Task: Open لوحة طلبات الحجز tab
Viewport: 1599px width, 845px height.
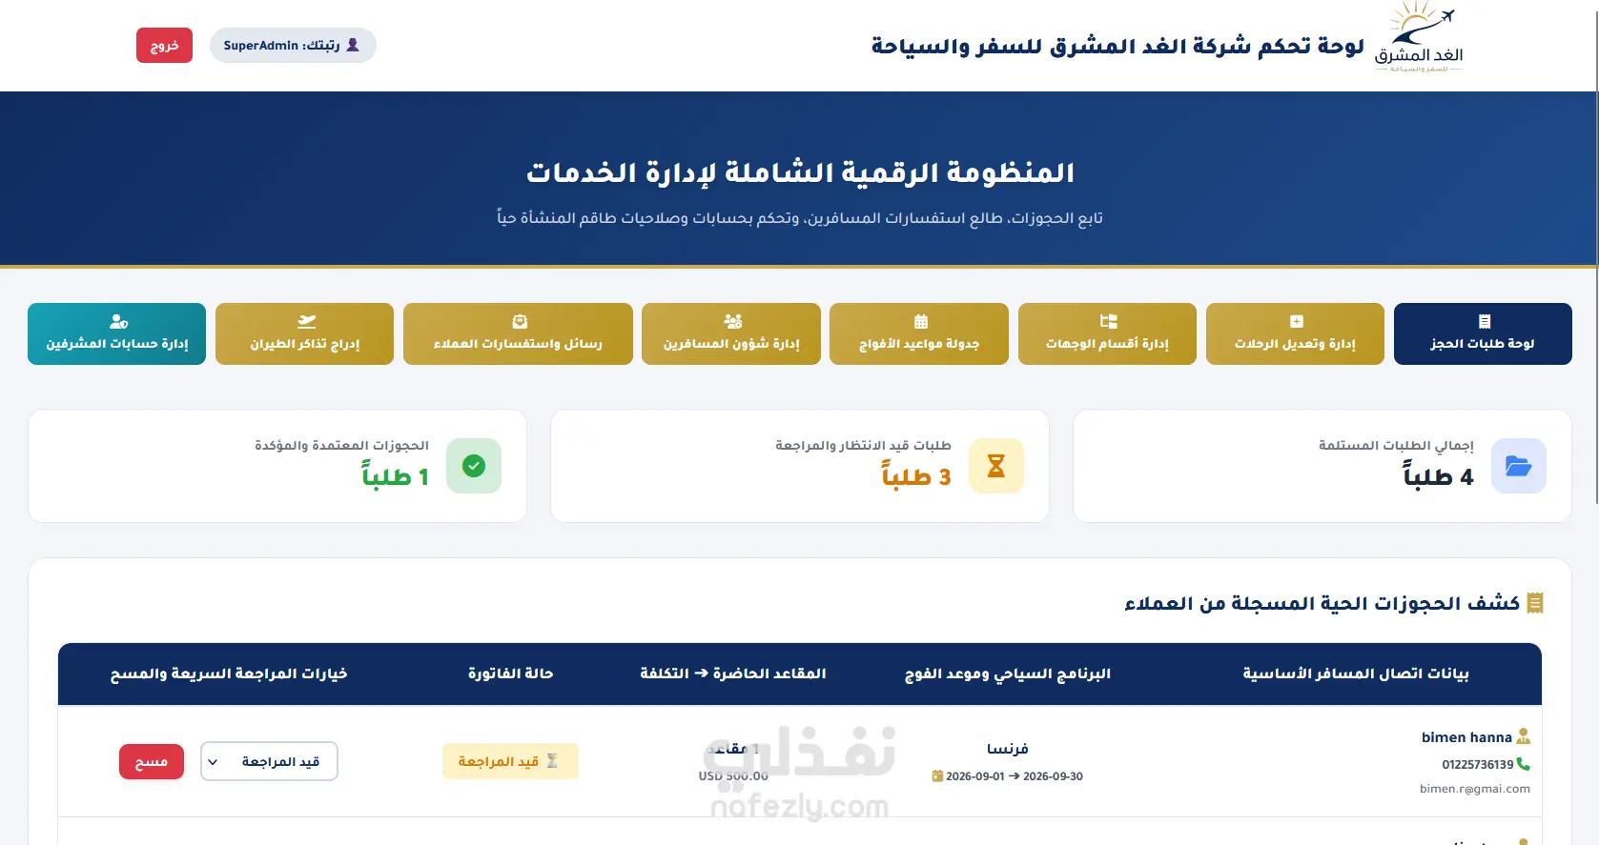Action: point(1483,333)
